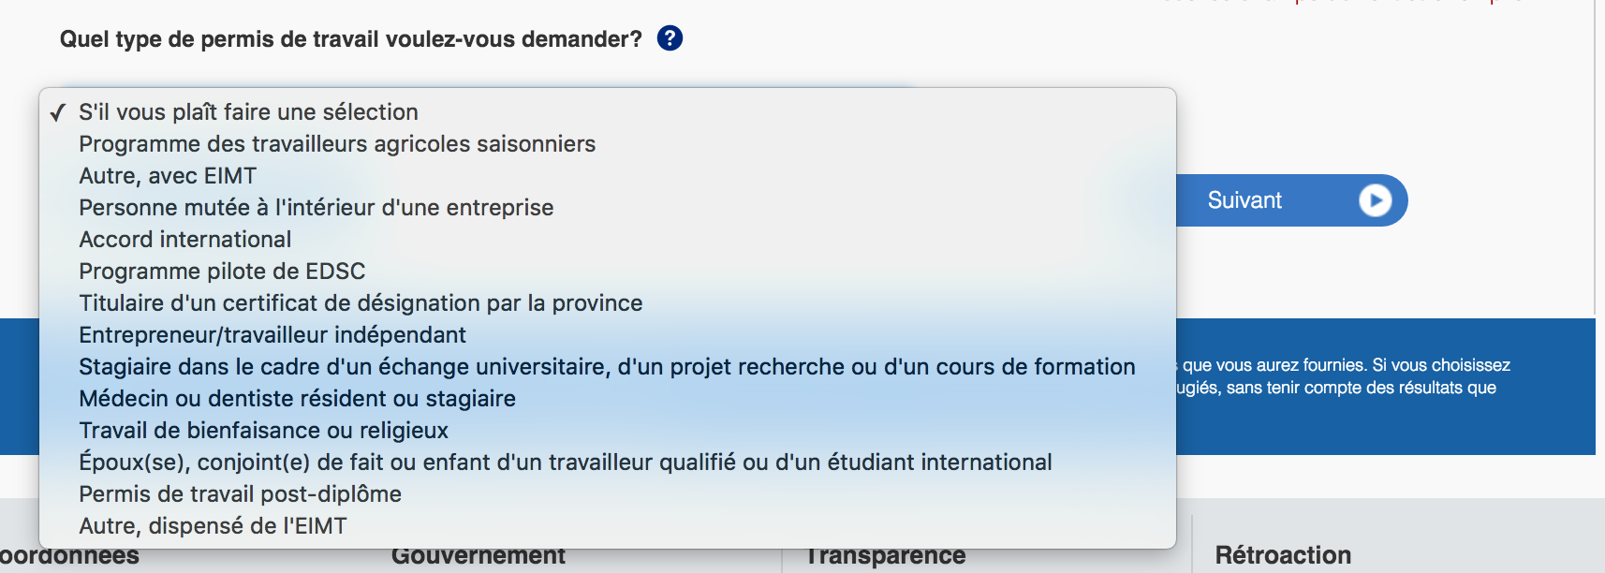Select "Permis de travail post-diplôme"
The width and height of the screenshot is (1605, 573).
[x=240, y=494]
